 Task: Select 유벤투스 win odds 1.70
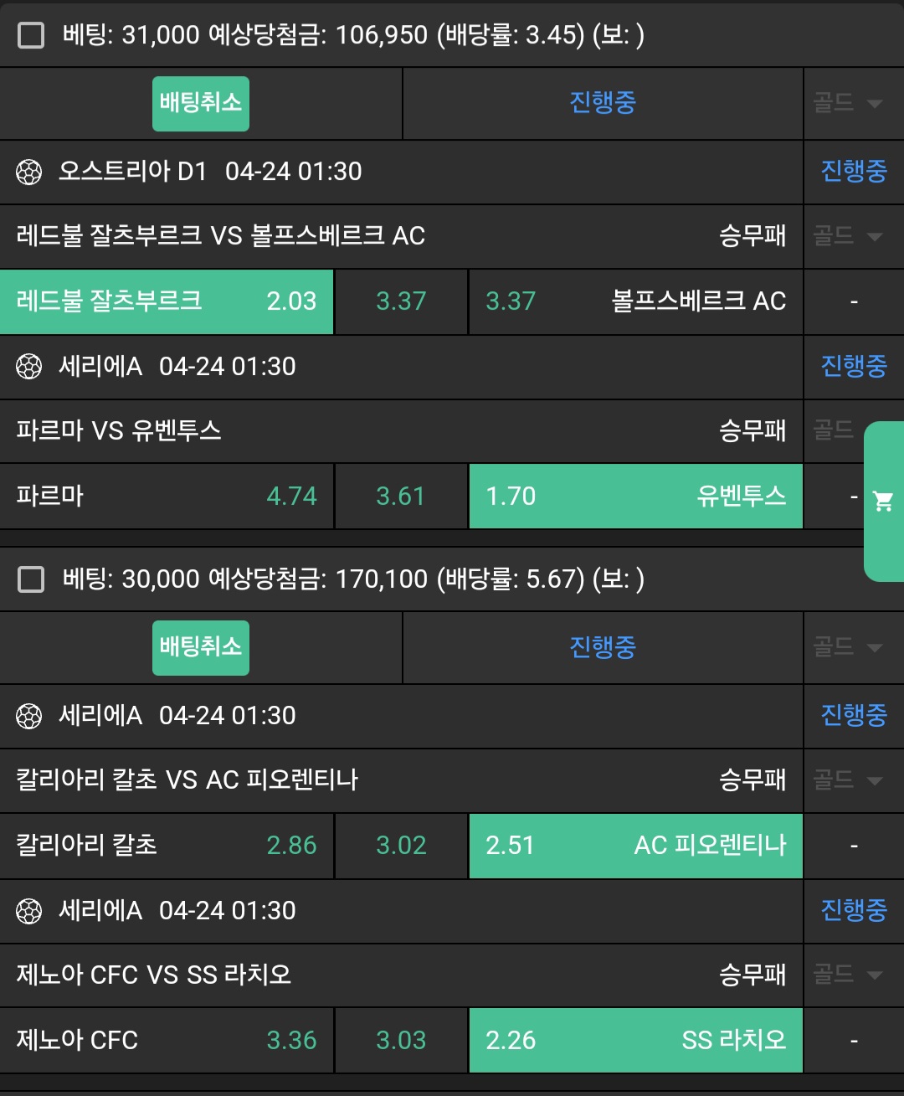(635, 497)
